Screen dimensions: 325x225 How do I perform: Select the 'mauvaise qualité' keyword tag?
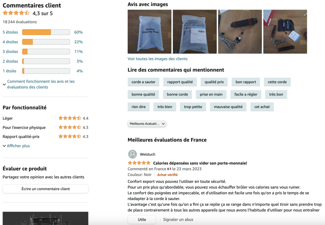click(x=228, y=107)
